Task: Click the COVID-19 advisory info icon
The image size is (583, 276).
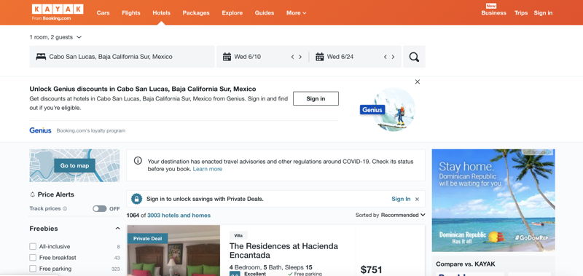Action: click(138, 160)
